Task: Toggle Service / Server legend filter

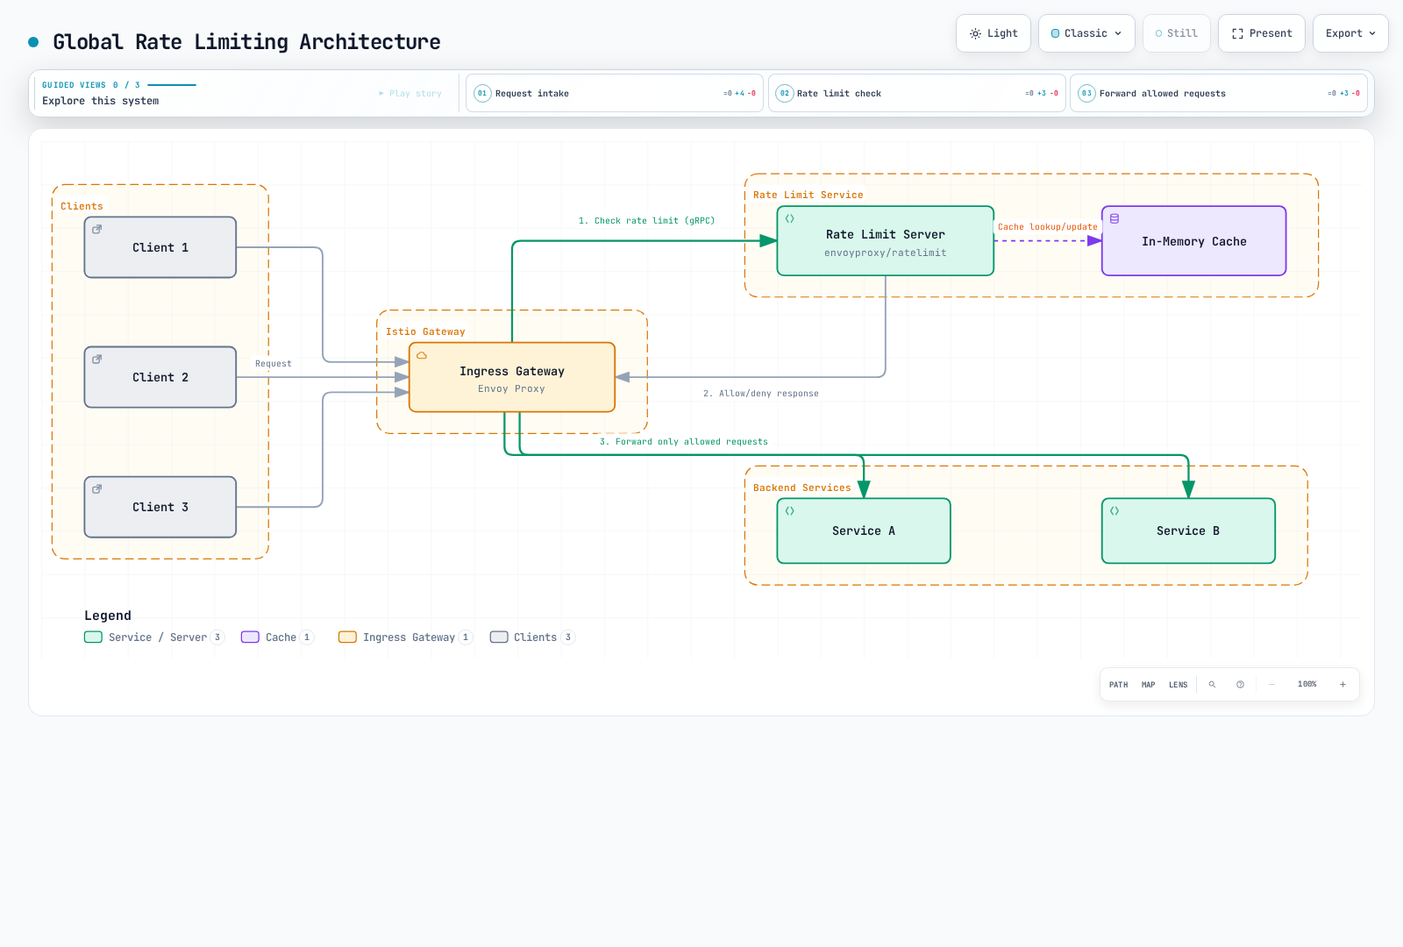Action: 154,637
